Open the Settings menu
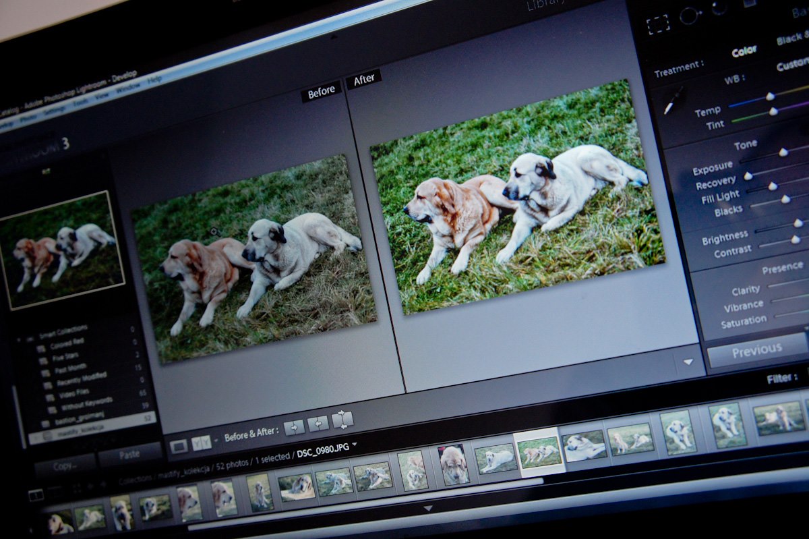Image resolution: width=809 pixels, height=539 pixels. (54, 111)
